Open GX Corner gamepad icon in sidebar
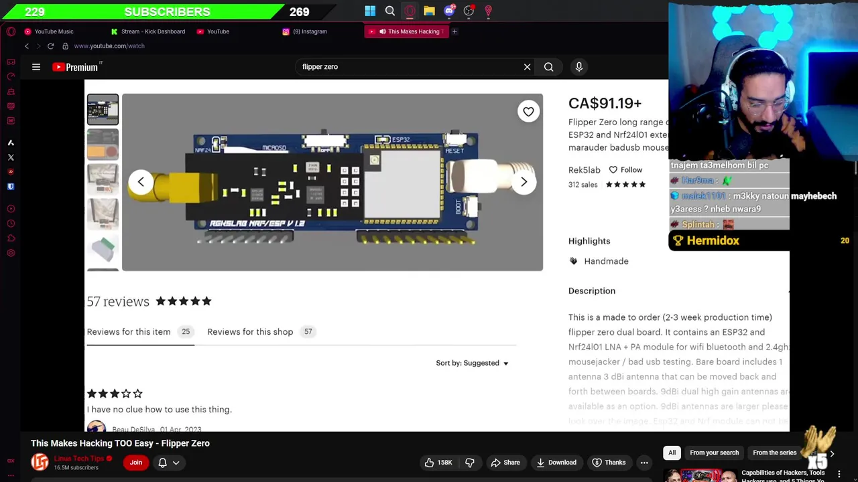 coord(11,62)
